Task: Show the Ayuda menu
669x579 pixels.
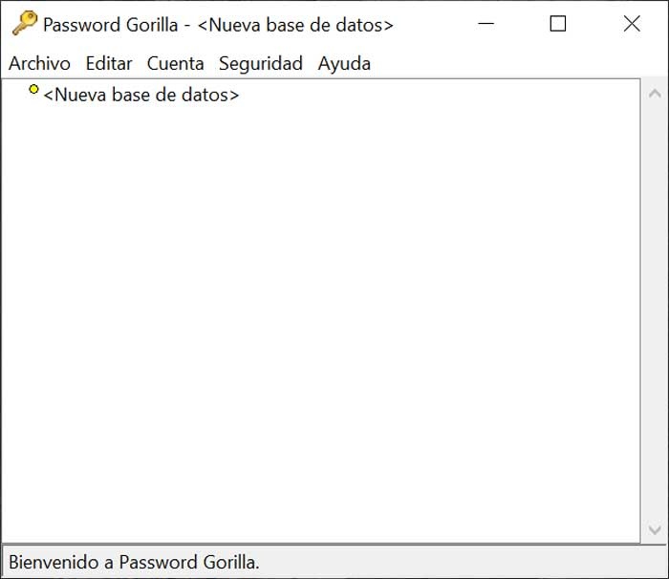Action: (x=344, y=64)
